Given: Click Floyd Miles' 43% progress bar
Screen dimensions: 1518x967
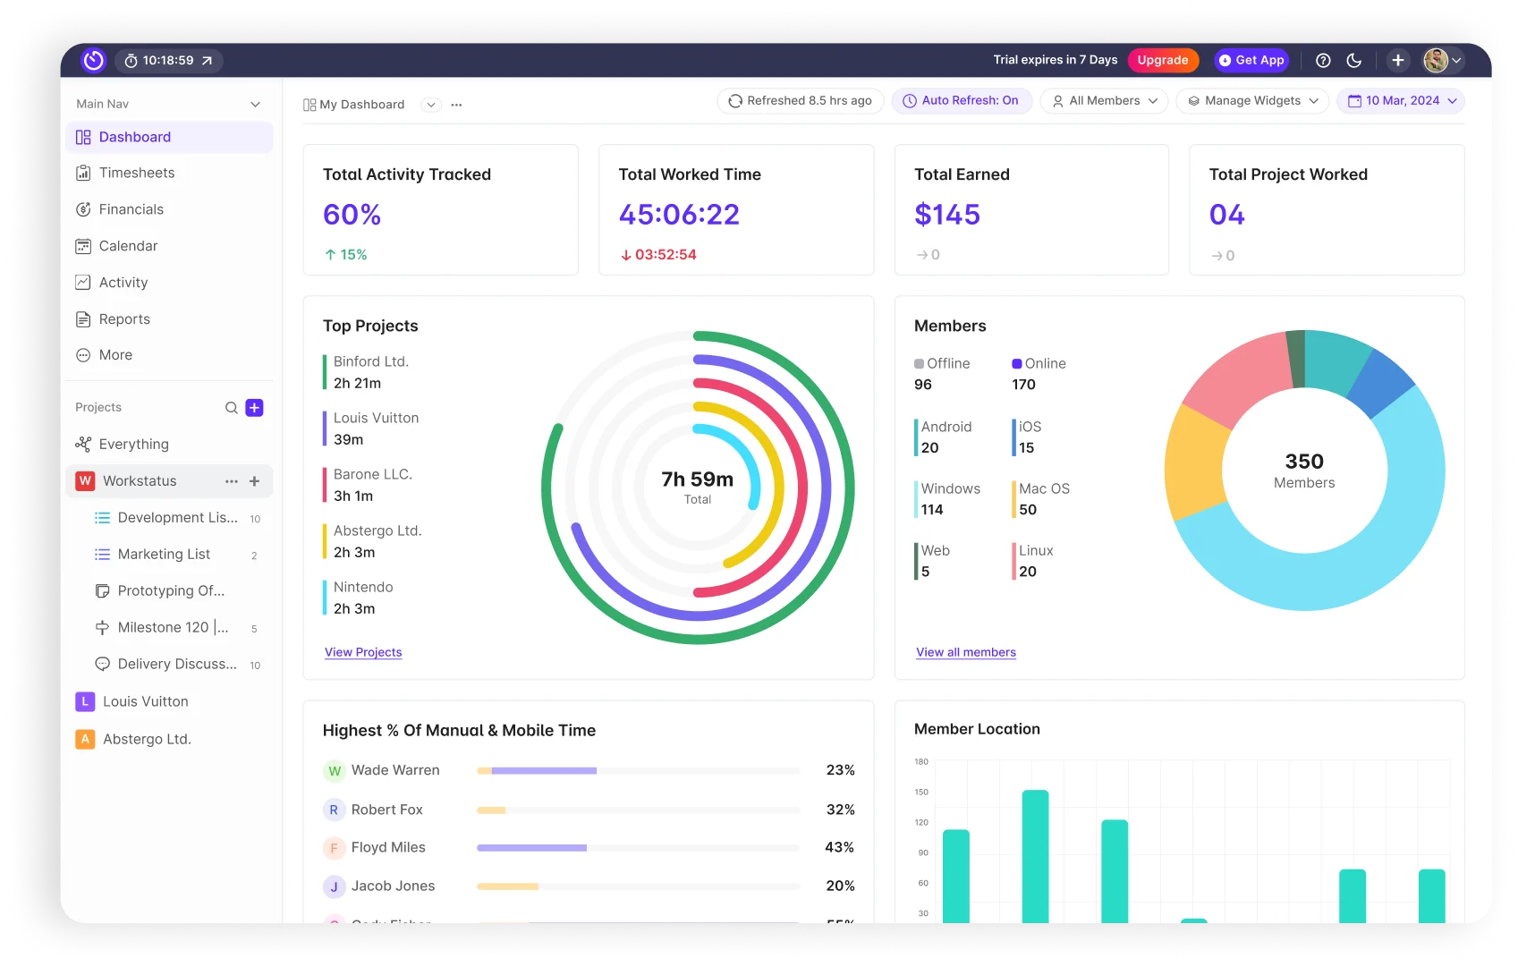Looking at the screenshot, I should click(x=638, y=847).
